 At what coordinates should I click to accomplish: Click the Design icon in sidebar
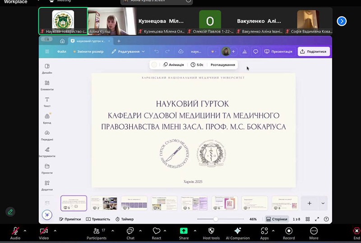tap(47, 69)
